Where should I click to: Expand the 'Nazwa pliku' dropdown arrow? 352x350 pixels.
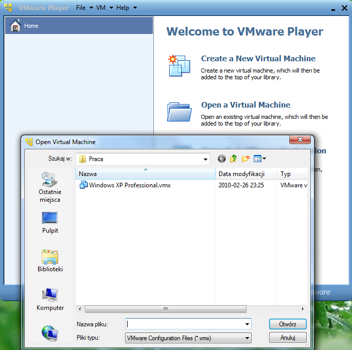247,324
